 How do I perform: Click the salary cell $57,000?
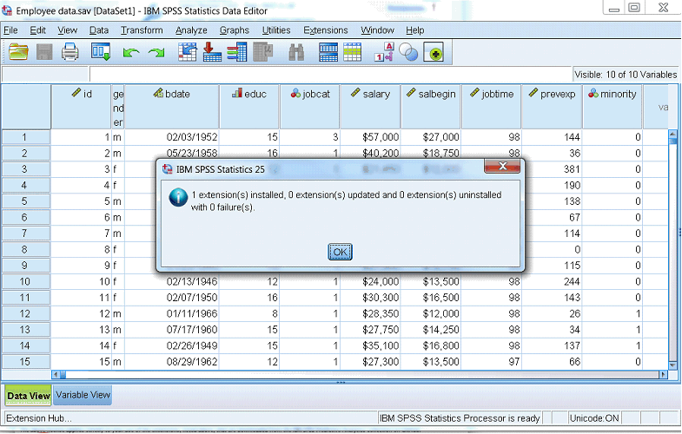coord(370,137)
